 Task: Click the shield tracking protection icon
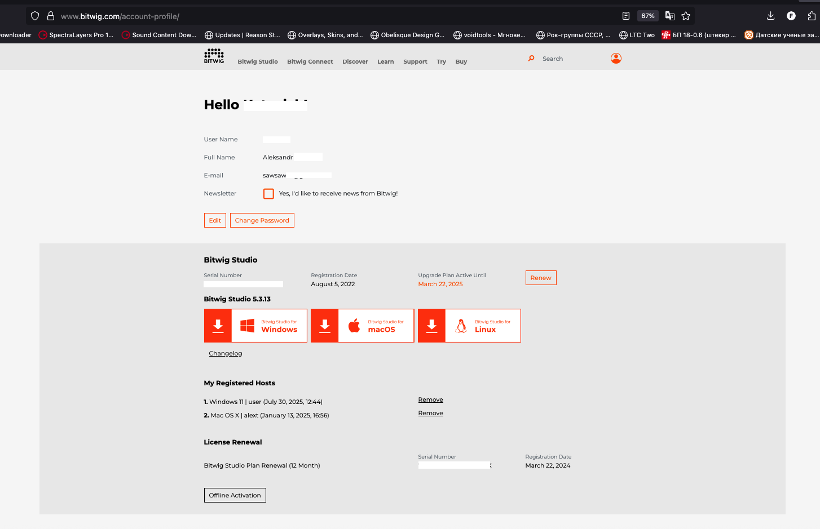pyautogui.click(x=35, y=16)
